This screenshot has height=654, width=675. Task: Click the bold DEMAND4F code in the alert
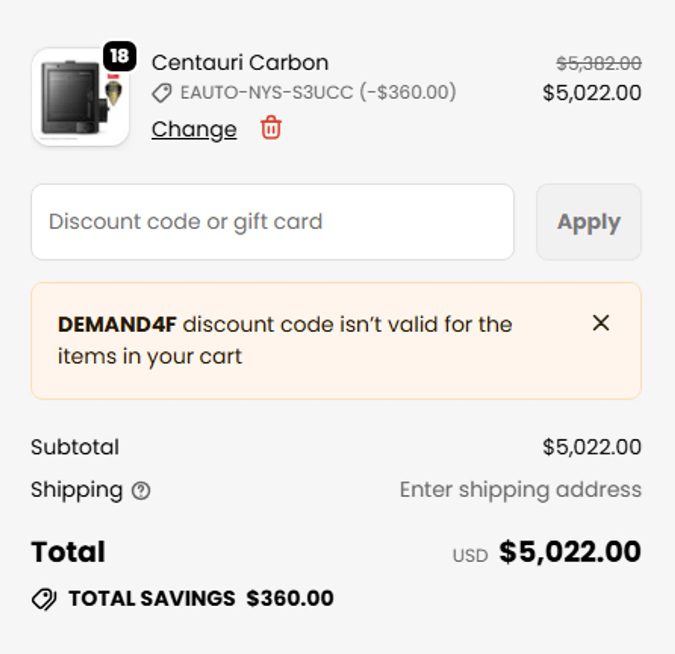tap(117, 325)
